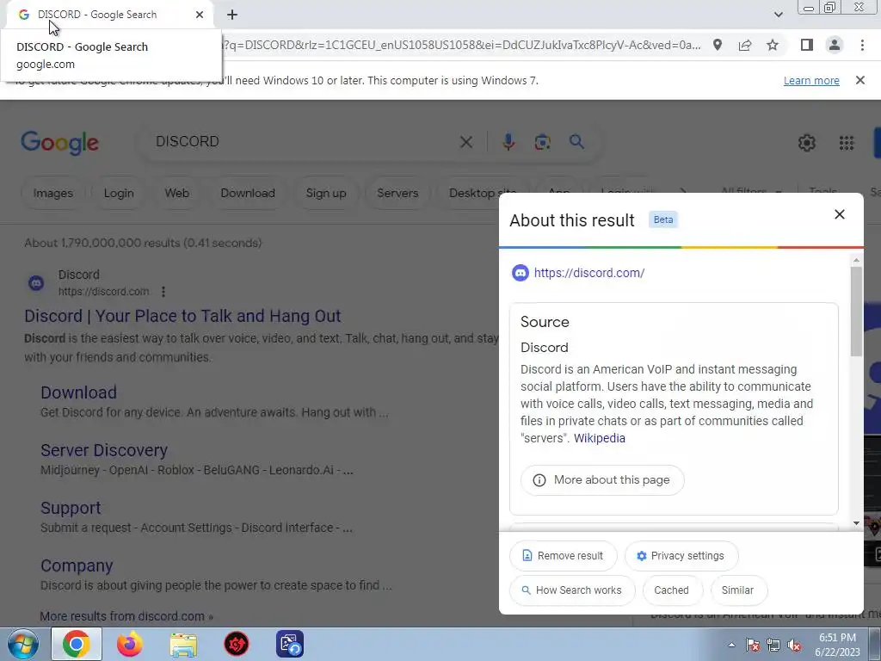Click the panel scrollbar thumb

856,312
